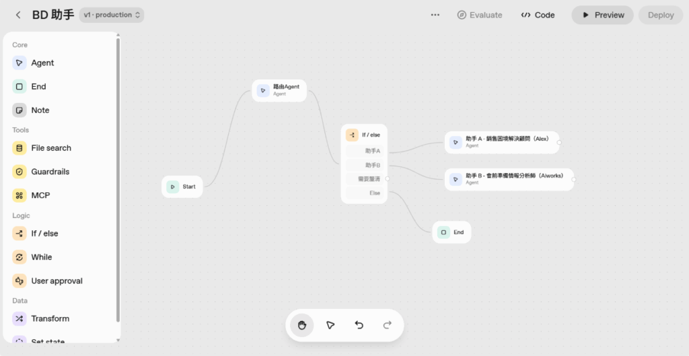Click the Agent node icon in sidebar
Image resolution: width=689 pixels, height=356 pixels.
[x=20, y=63]
